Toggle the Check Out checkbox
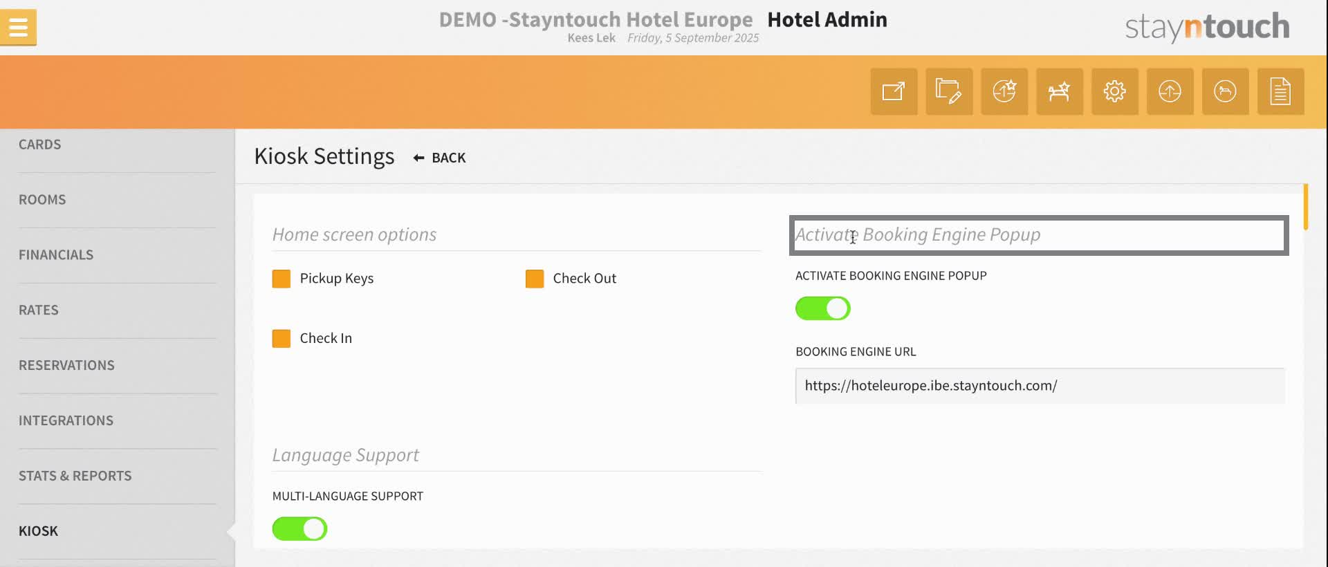 (x=535, y=279)
